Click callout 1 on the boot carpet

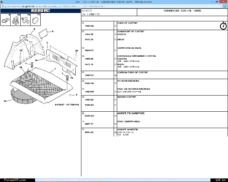pos(55,69)
